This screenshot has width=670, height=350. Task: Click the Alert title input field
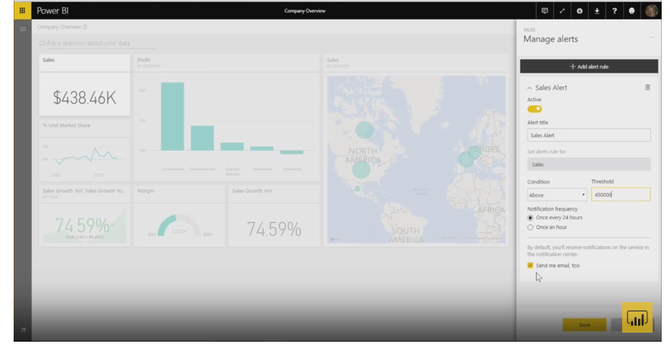pyautogui.click(x=589, y=136)
